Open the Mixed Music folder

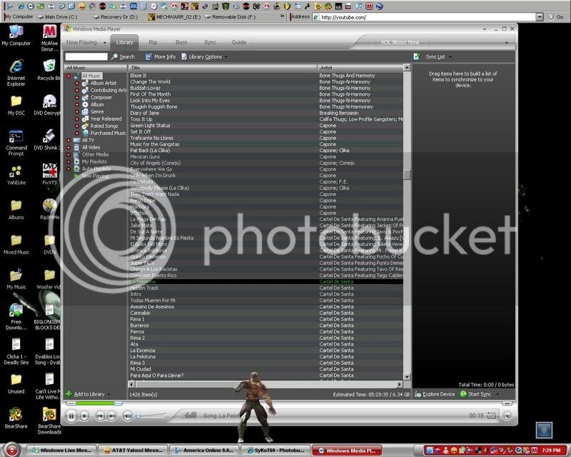pos(16,244)
